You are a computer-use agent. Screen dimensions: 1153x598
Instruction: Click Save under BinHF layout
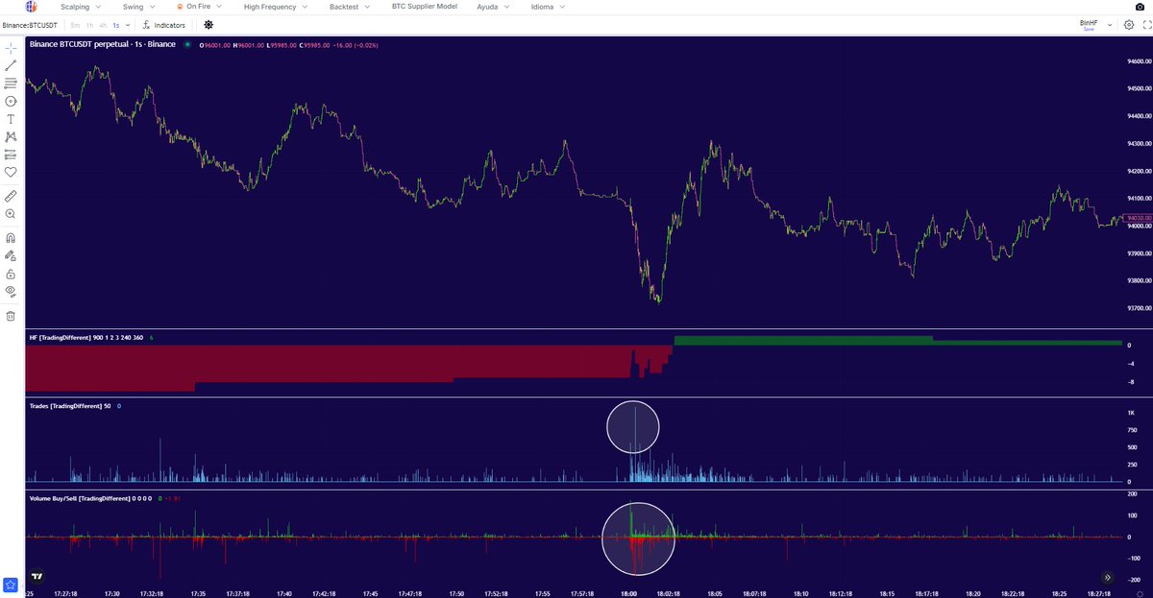[1088, 30]
